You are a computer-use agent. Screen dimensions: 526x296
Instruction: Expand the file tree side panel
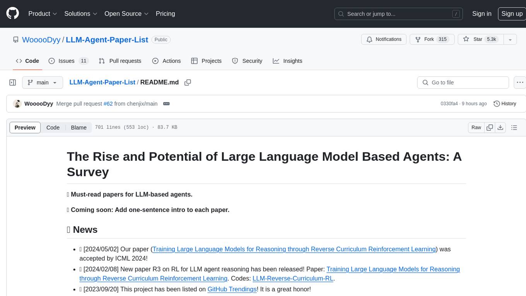click(13, 83)
